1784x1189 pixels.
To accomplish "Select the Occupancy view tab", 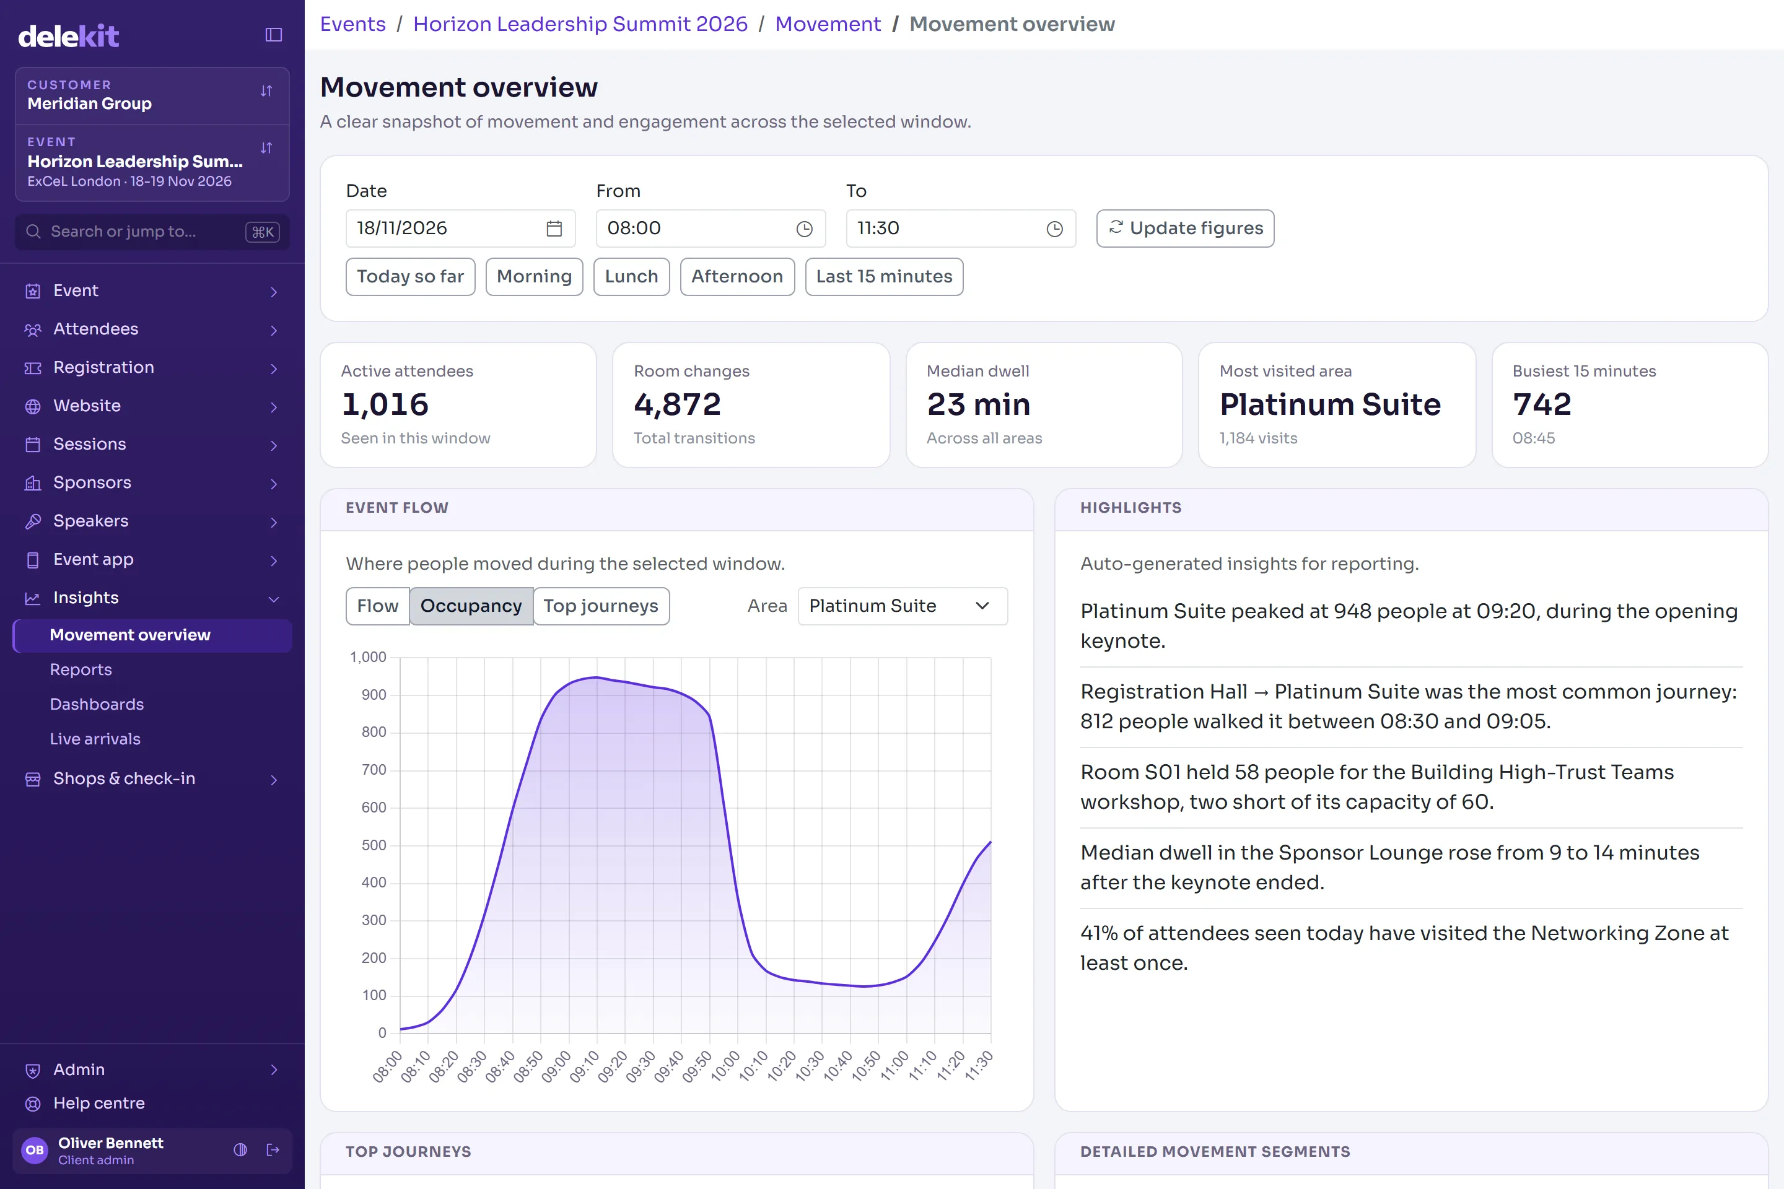I will pos(471,606).
